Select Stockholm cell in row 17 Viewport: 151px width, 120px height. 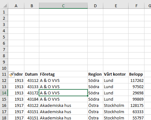(x=116, y=112)
